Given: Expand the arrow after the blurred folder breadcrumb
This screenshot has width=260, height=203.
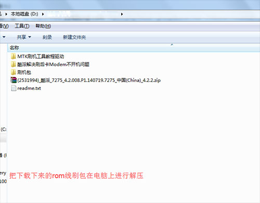Looking at the screenshot, I should 122,14.
